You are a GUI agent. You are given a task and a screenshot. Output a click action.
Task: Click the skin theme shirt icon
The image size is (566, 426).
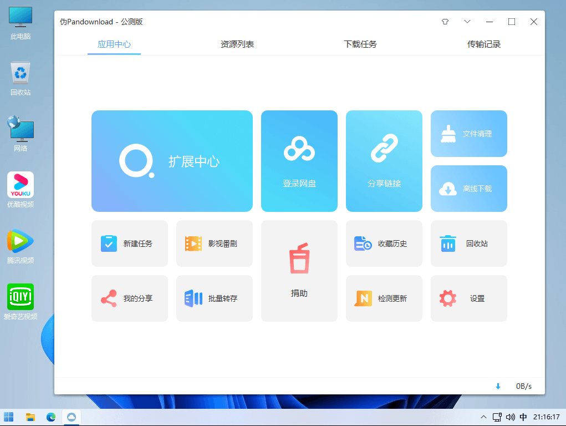(x=445, y=22)
